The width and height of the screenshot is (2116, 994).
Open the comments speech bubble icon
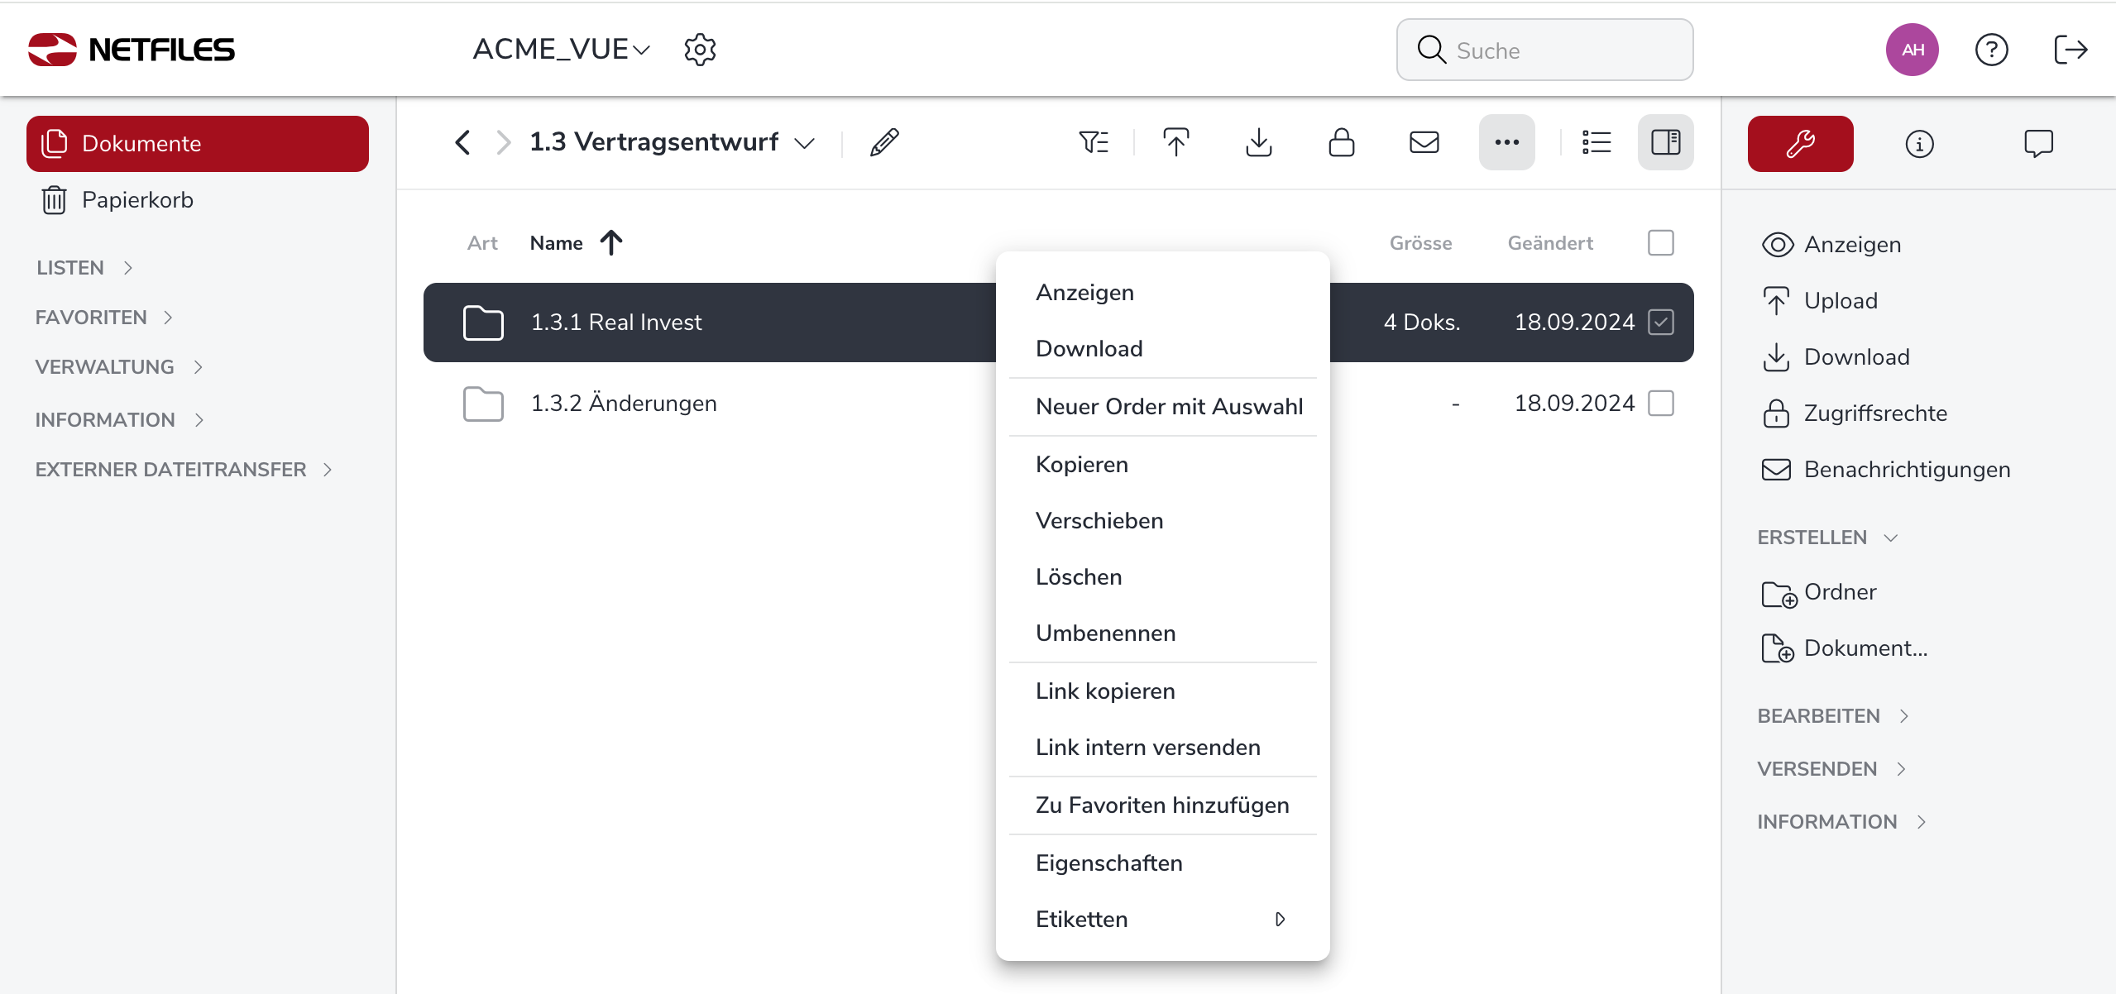tap(2038, 144)
